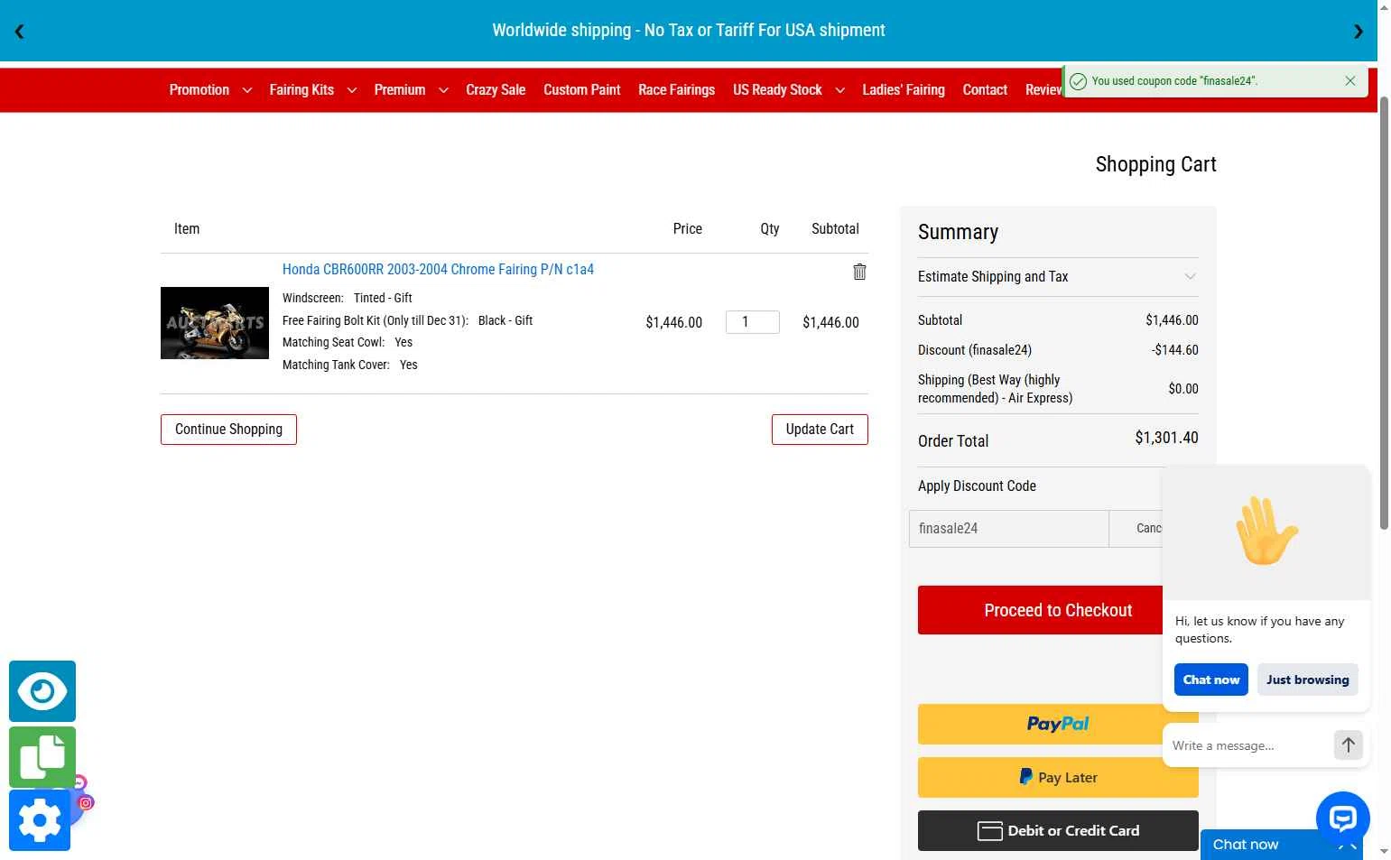Screen dimensions: 1391x860
Task: Go to Race Fairings
Action: [x=676, y=90]
